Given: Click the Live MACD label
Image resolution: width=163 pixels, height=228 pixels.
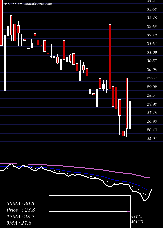Looking at the screenshot, I should tap(137, 220).
